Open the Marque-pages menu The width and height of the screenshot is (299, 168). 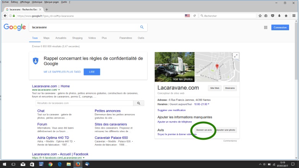click(x=52, y=2)
